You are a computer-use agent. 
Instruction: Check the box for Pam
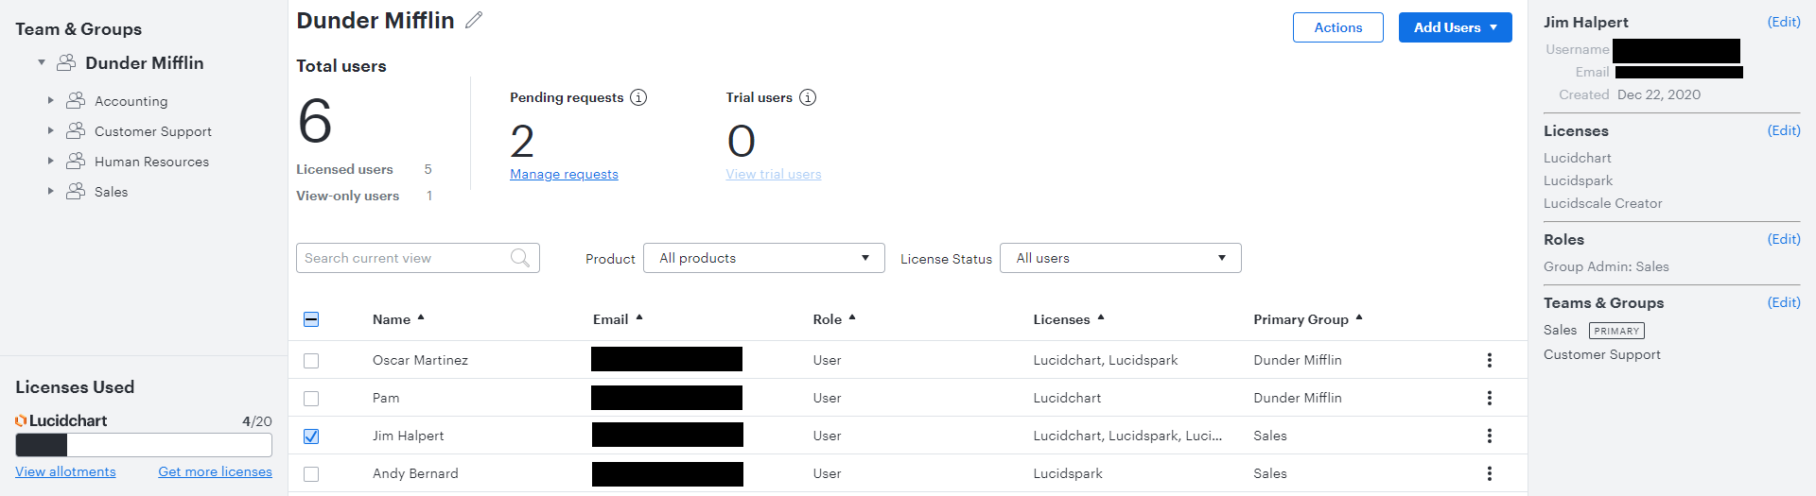311,399
